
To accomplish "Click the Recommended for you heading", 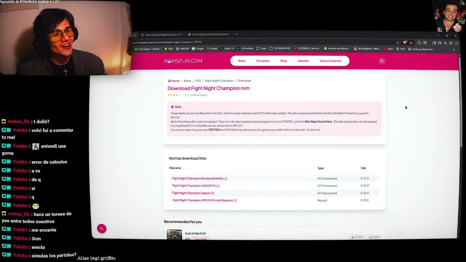I will coord(183,222).
